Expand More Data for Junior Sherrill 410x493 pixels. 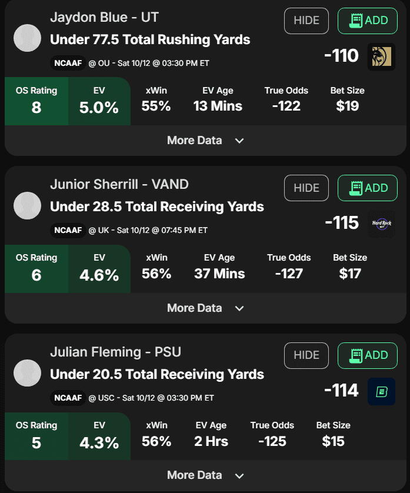(x=205, y=308)
